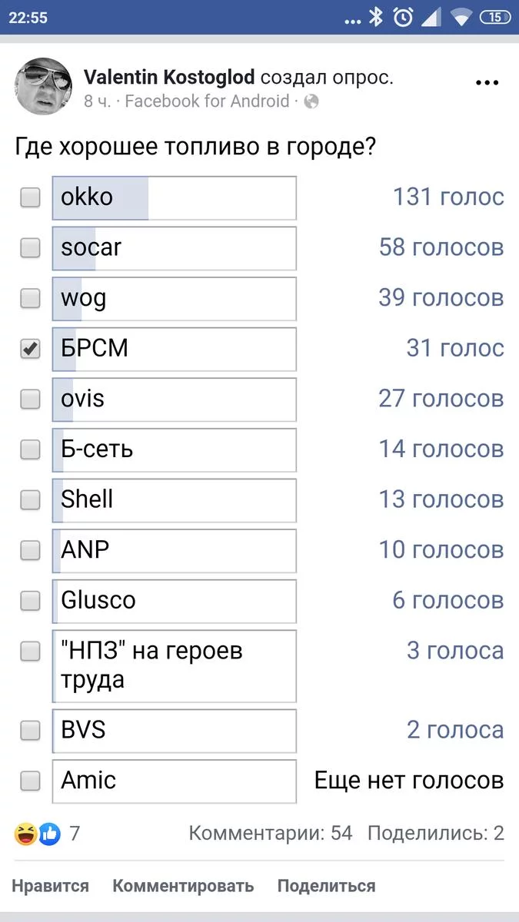This screenshot has height=922, width=519.
Task: Select the socar poll option bar
Action: coord(175,248)
